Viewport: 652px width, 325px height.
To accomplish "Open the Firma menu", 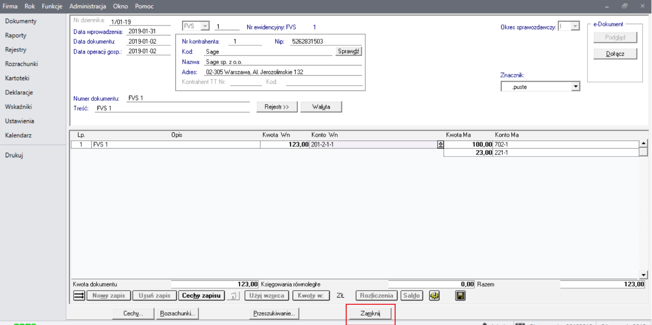I will (x=10, y=6).
